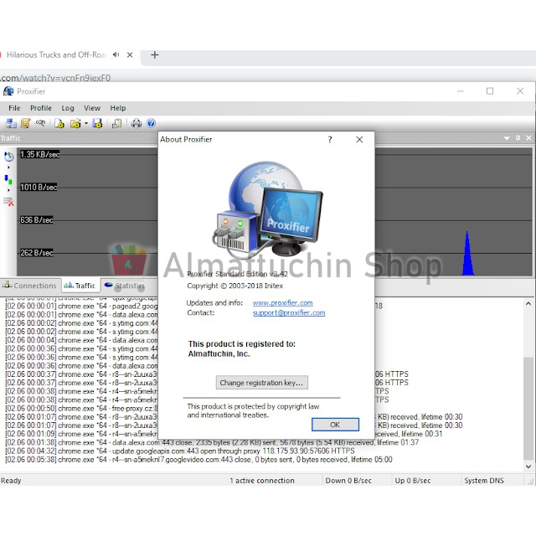Close the Traffic pane
Screen dimensions: 536x536
pyautogui.click(x=528, y=138)
